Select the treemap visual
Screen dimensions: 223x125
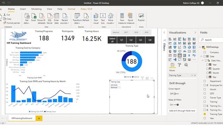194,47
